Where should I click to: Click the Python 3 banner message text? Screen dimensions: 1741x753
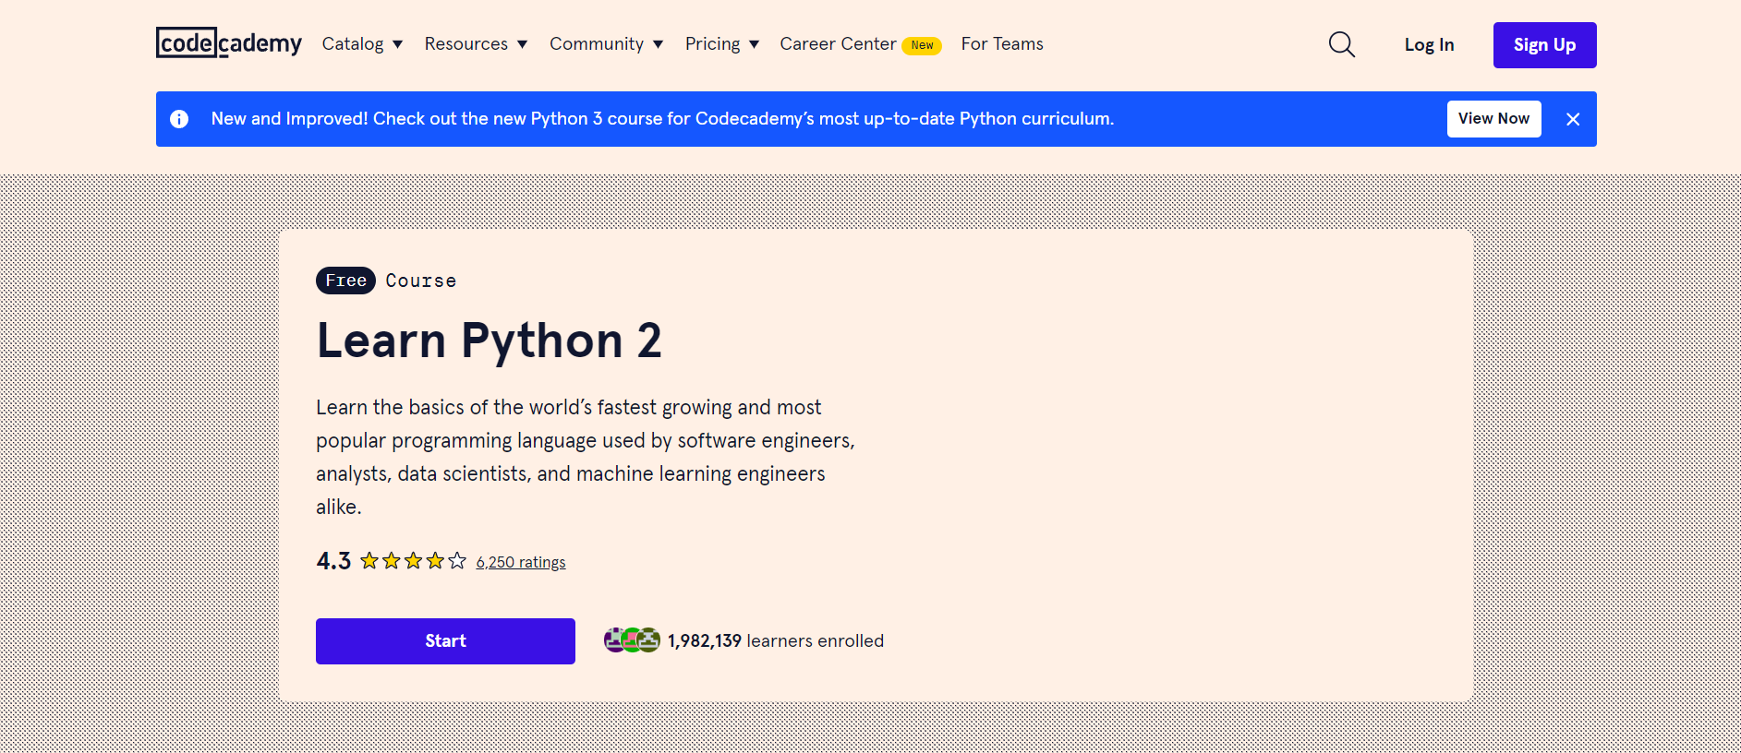point(662,119)
